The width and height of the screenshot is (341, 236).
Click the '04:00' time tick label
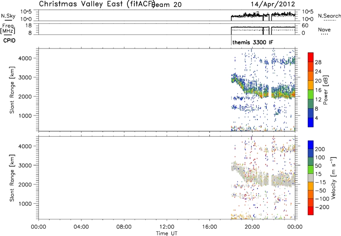(81, 227)
